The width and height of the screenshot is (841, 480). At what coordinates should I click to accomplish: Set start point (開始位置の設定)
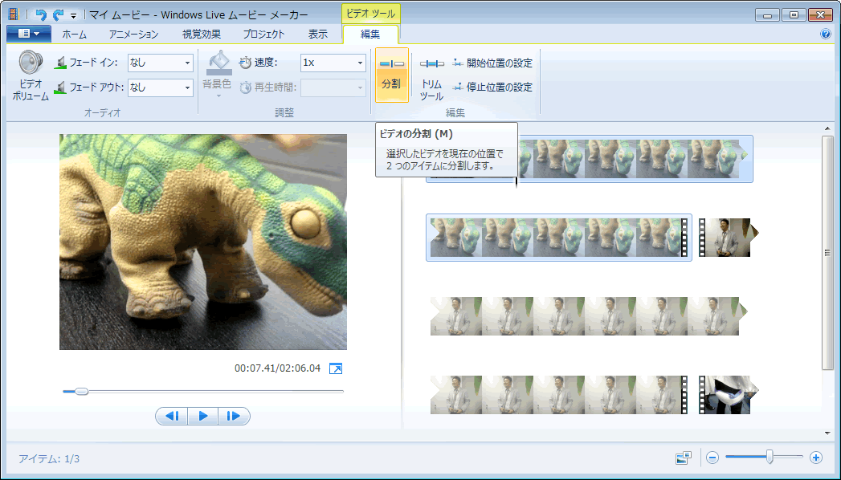coord(492,63)
